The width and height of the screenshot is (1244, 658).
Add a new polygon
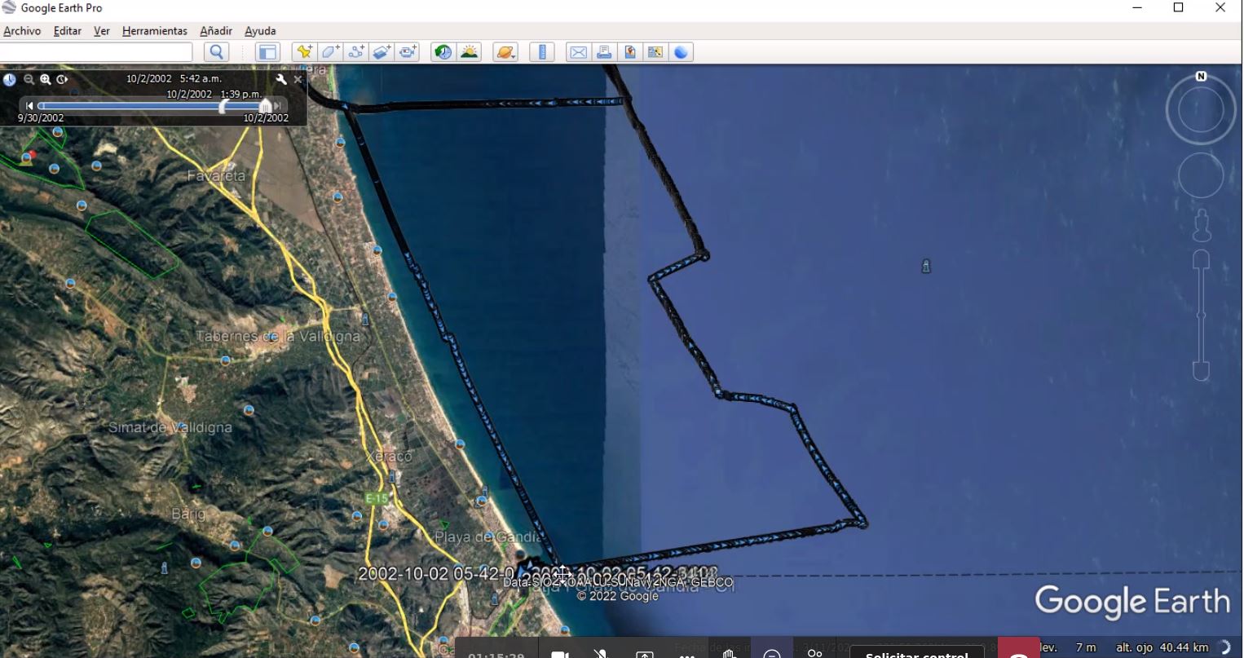[x=330, y=52]
